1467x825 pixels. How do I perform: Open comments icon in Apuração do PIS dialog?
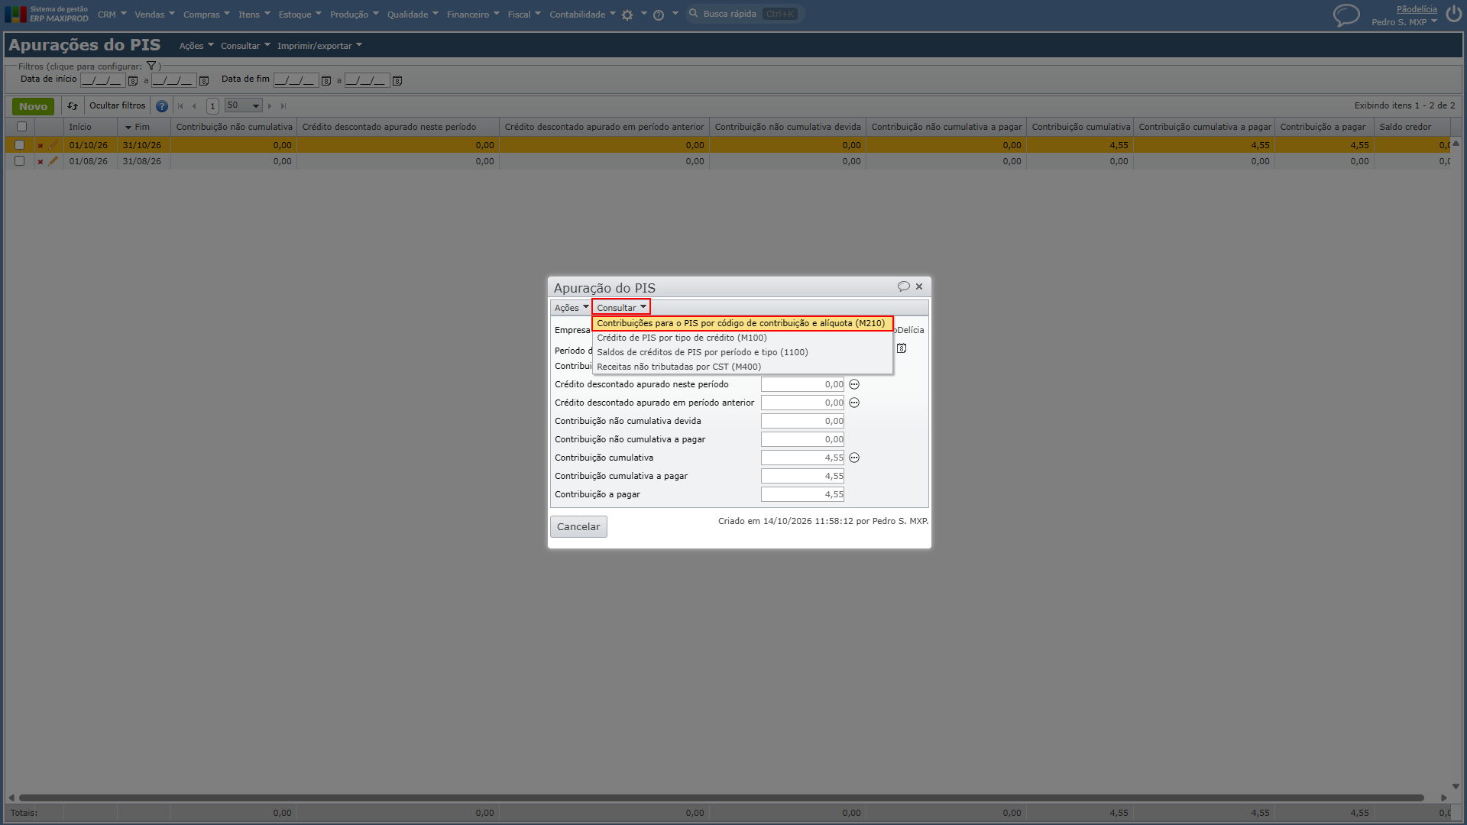point(904,286)
